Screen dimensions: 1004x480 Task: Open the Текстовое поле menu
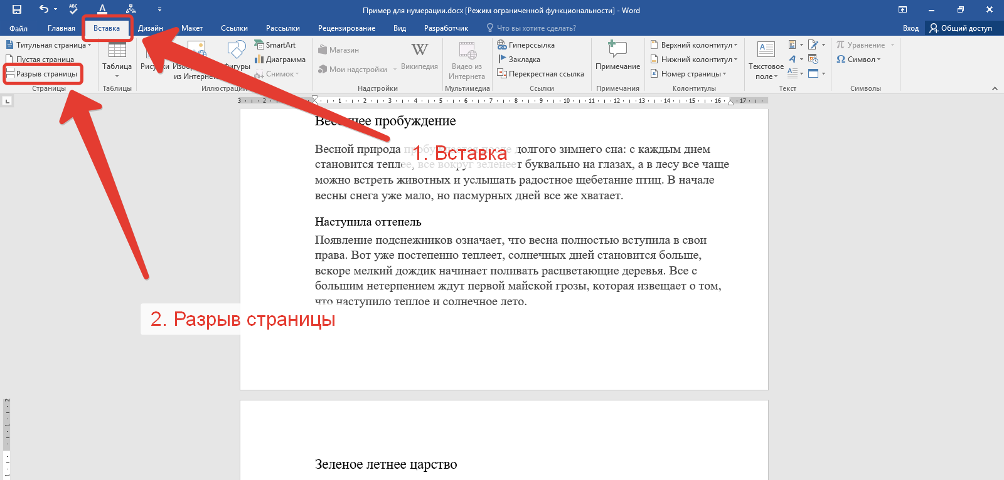click(766, 60)
